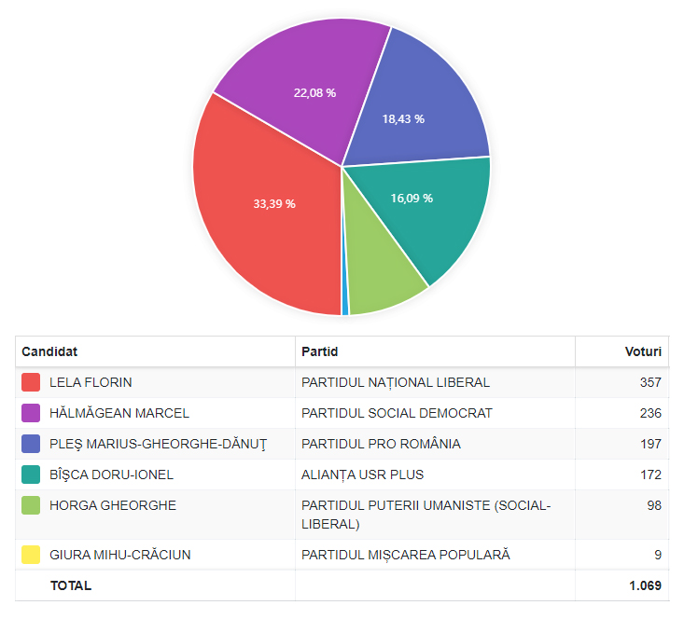Viewport: 684px width, 619px height.
Task: Click the candidate name LELA FLORIN
Action: tap(91, 382)
